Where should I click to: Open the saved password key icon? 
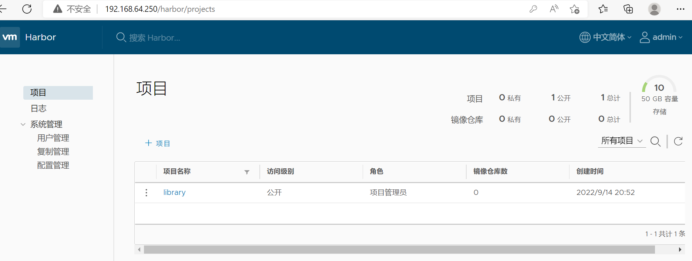pos(533,9)
